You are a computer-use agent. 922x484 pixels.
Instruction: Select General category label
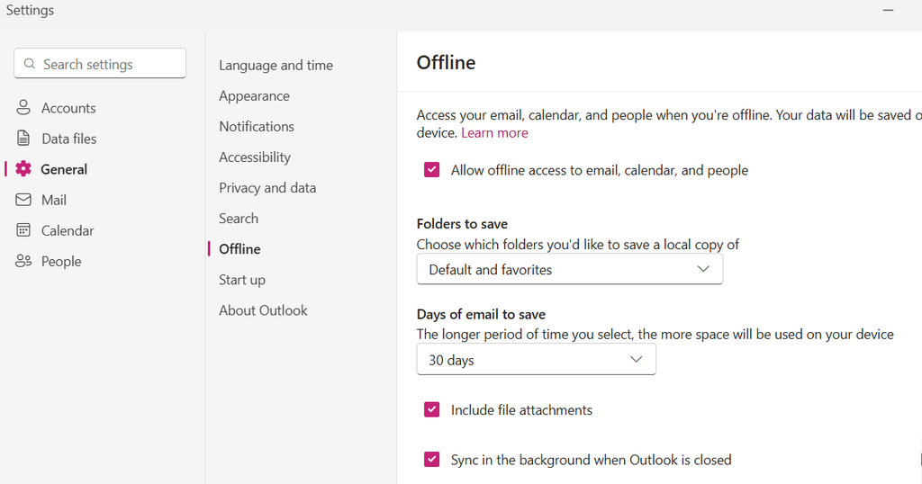[x=64, y=169]
